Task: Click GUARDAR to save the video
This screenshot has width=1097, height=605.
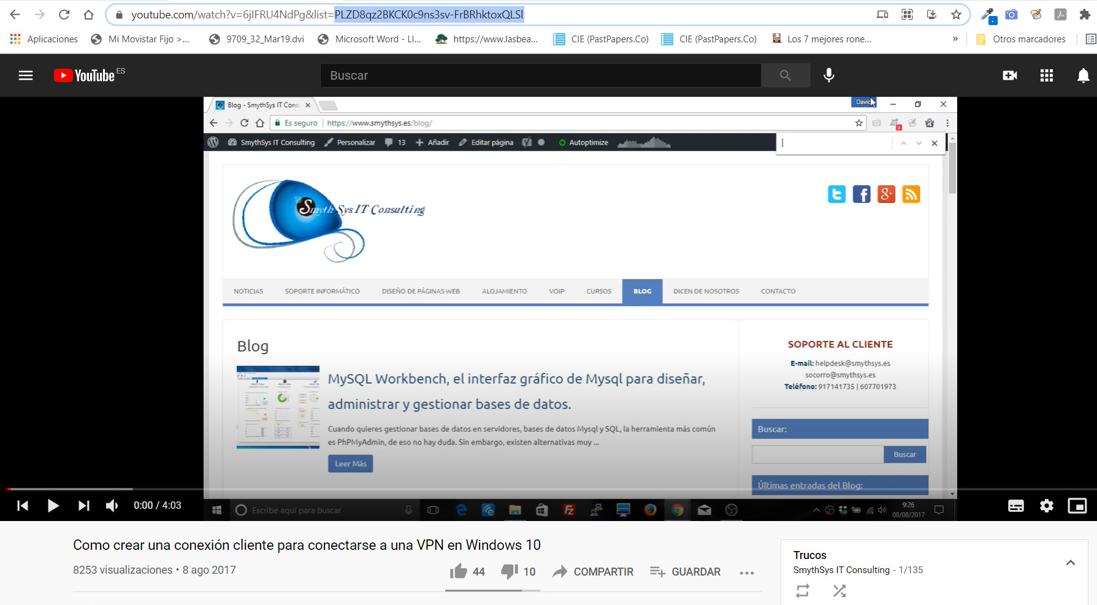Action: (685, 572)
